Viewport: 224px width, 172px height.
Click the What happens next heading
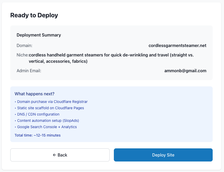(x=35, y=94)
